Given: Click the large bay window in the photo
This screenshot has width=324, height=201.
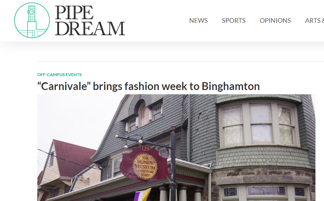Looking at the screenshot, I should coord(259,125).
